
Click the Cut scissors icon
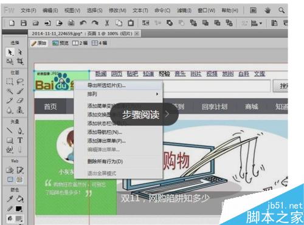pos(107,23)
